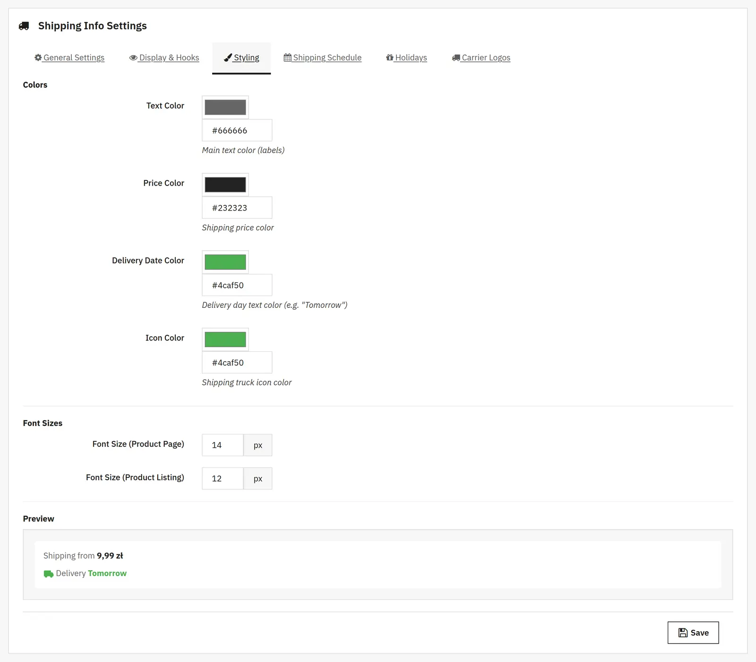Open the Price Color dark swatch
Image resolution: width=756 pixels, height=662 pixels.
225,185
